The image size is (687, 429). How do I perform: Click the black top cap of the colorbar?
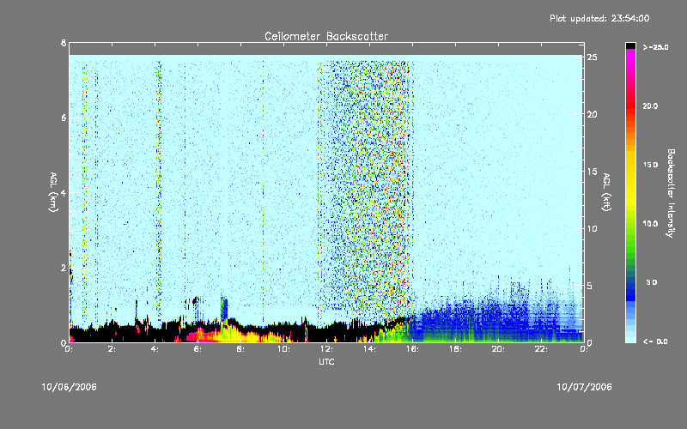coord(630,45)
